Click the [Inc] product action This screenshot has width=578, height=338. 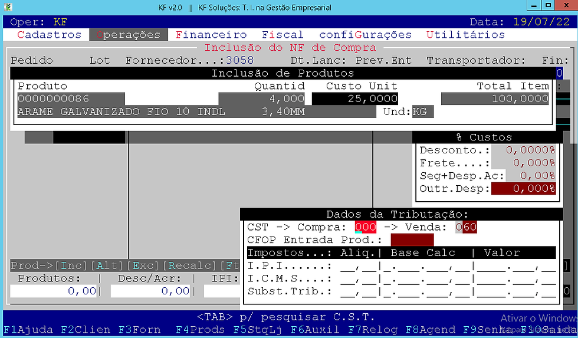(x=71, y=266)
